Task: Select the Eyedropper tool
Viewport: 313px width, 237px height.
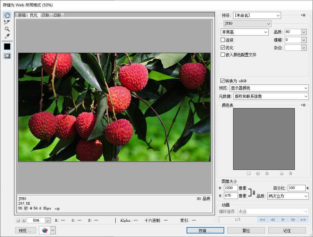Action: click(x=7, y=36)
